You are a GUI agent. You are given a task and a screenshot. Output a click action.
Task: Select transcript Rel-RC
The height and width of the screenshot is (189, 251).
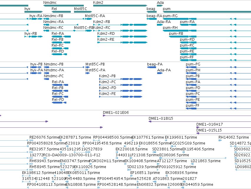click(58, 45)
